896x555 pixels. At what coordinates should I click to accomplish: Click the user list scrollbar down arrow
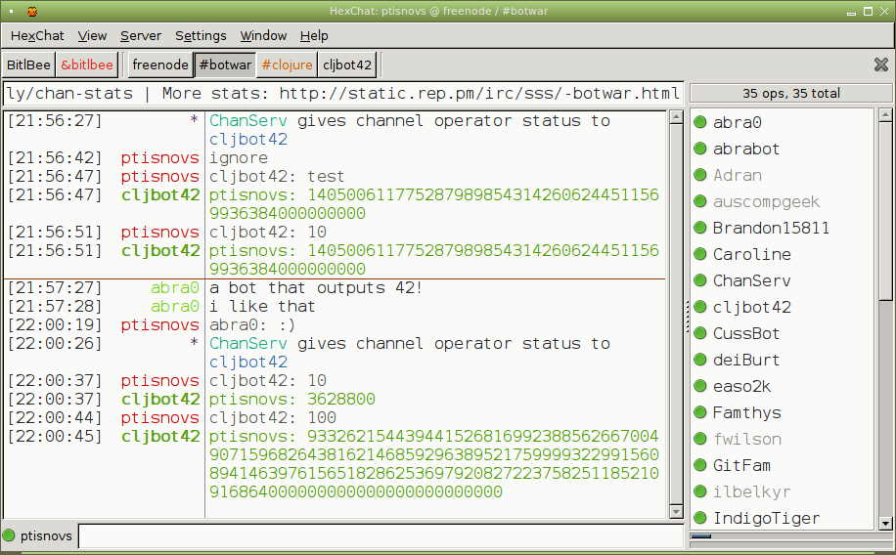point(884,524)
